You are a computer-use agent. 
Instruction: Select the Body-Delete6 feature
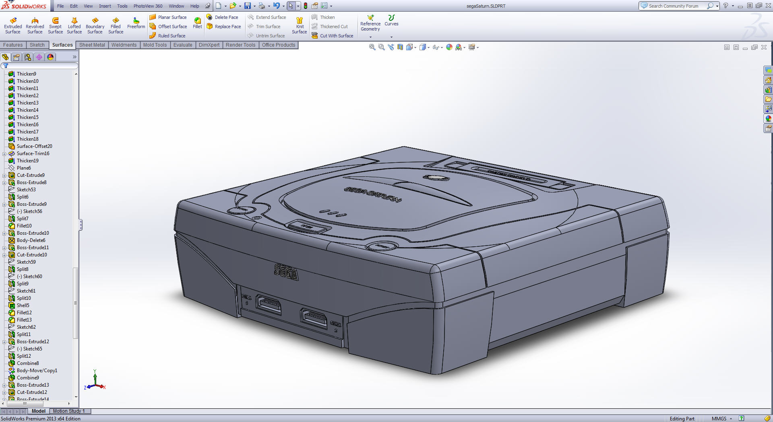click(27, 240)
